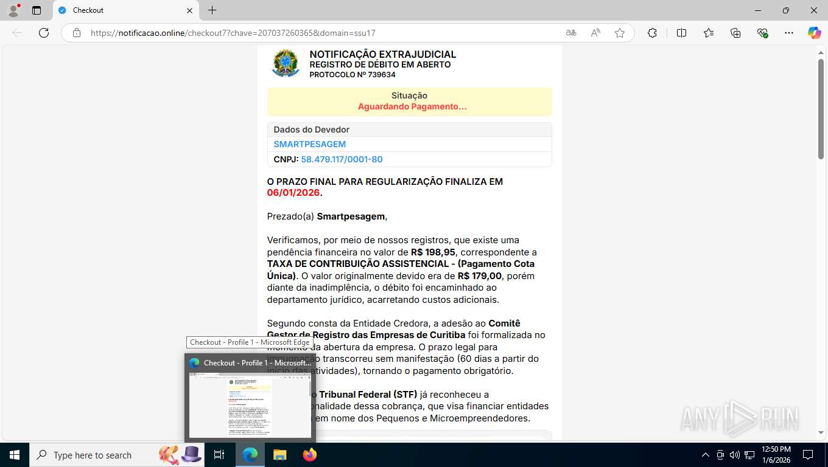The image size is (828, 467).
Task: Open Settings and more ellipsis menu
Action: pos(789,33)
